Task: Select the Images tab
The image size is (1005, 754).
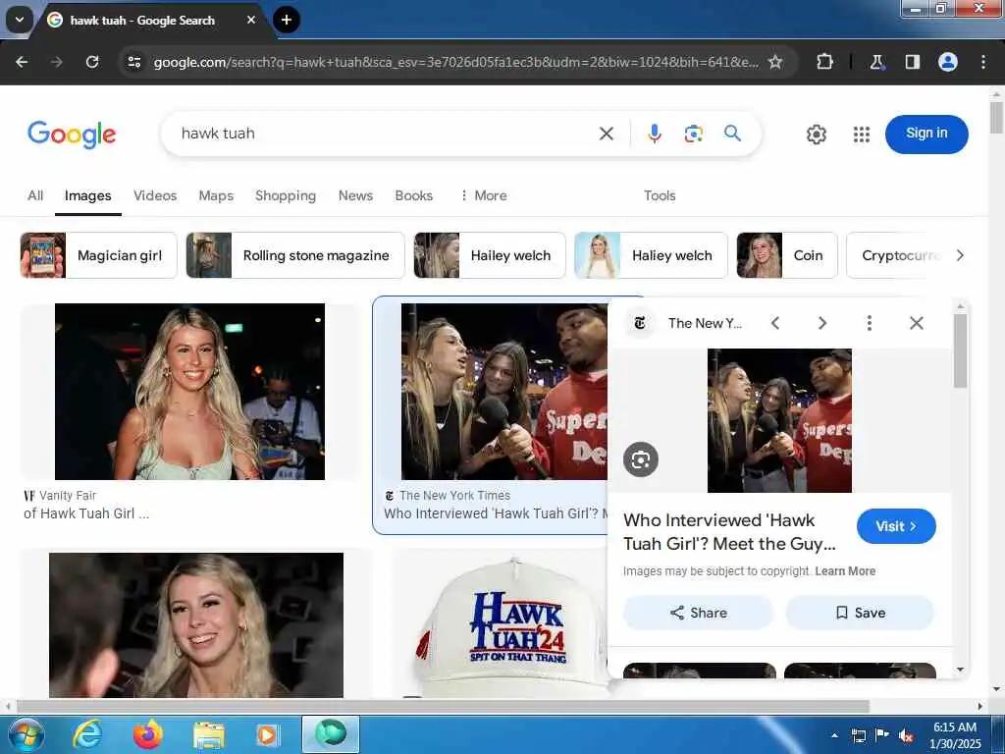Action: coord(87,195)
